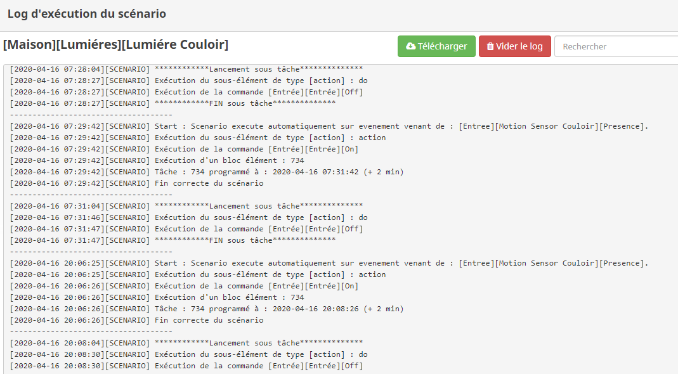Click the 07:31:47 FIN sous tâche line
The image size is (678, 374).
(173, 240)
